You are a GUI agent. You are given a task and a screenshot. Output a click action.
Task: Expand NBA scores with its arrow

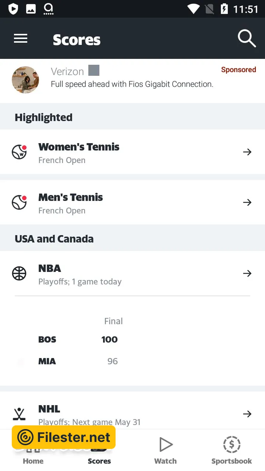click(x=247, y=273)
